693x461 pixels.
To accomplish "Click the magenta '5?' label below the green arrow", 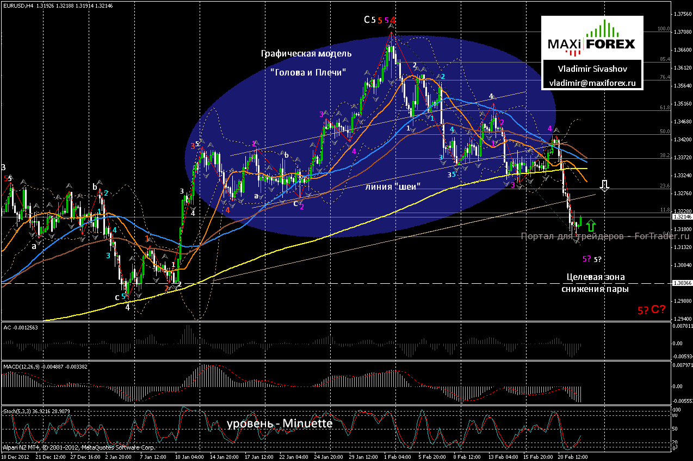I will coord(586,259).
